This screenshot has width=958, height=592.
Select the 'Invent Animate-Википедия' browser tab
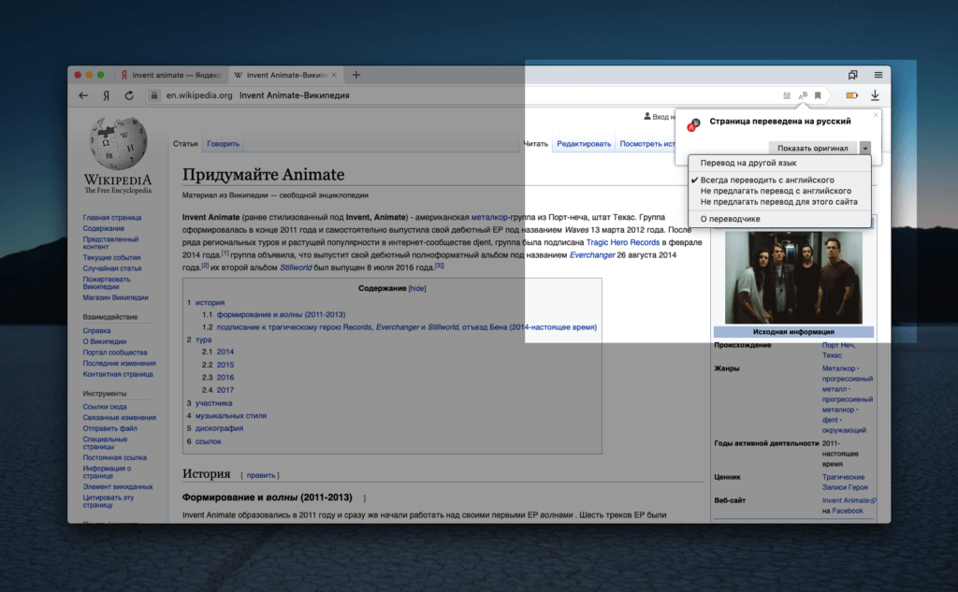(x=286, y=75)
